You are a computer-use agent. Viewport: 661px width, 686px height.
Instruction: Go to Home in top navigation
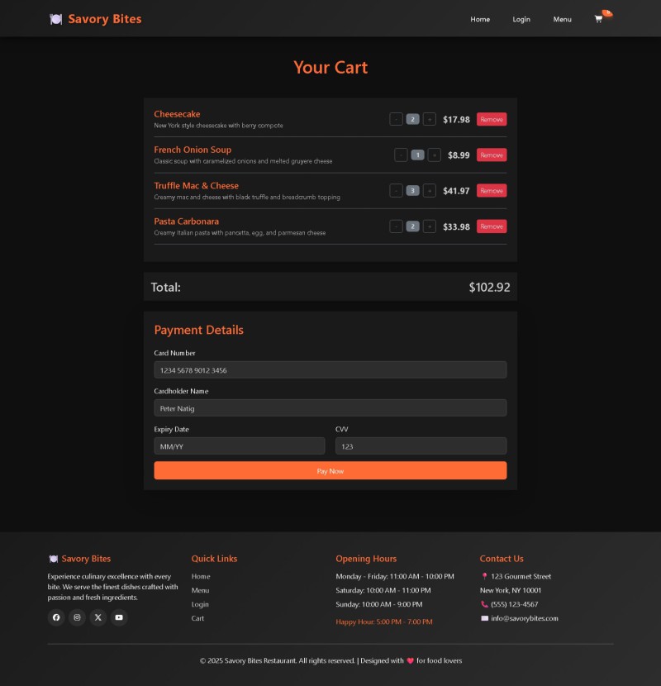480,19
